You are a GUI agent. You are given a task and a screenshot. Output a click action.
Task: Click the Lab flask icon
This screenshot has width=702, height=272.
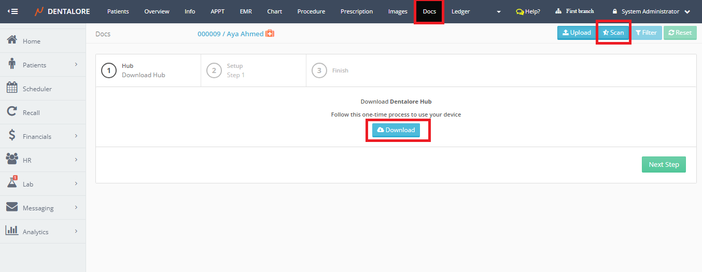12,183
